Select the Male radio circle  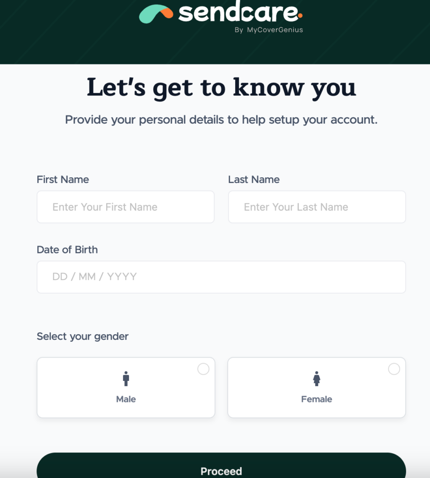click(203, 369)
